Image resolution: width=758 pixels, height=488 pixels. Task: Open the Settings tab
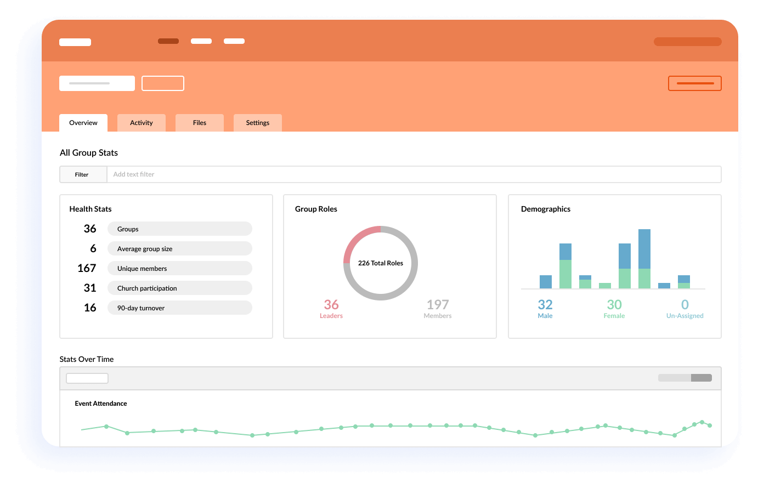(x=258, y=123)
